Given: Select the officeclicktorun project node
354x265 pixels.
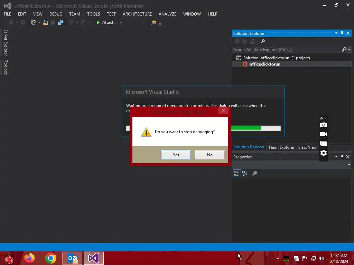Looking at the screenshot, I should click(265, 64).
